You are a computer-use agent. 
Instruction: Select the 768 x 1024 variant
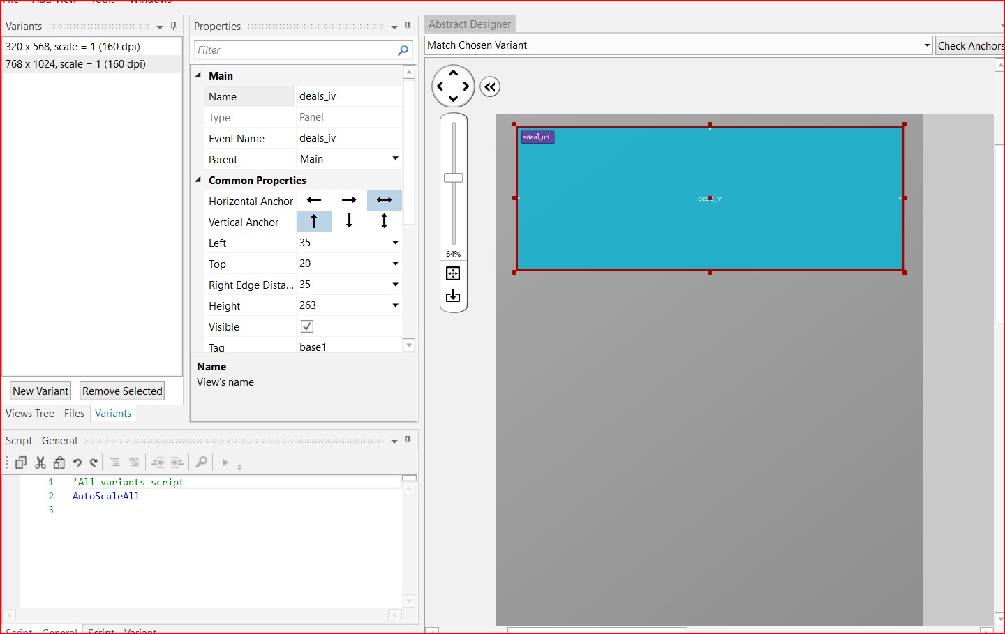(x=92, y=64)
